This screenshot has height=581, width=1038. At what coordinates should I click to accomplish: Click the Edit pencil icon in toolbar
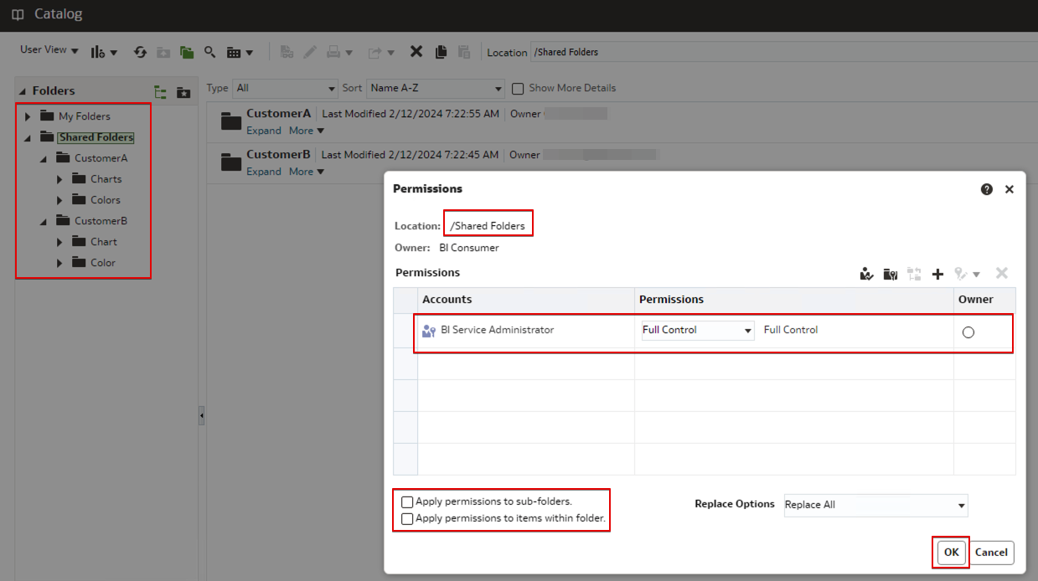pos(310,52)
